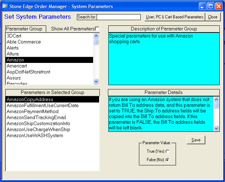
Task: Select Assurz parameter group
Action: 49,78
